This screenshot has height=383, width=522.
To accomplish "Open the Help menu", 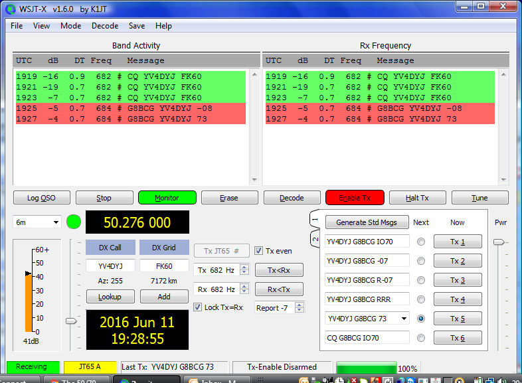I will point(163,26).
